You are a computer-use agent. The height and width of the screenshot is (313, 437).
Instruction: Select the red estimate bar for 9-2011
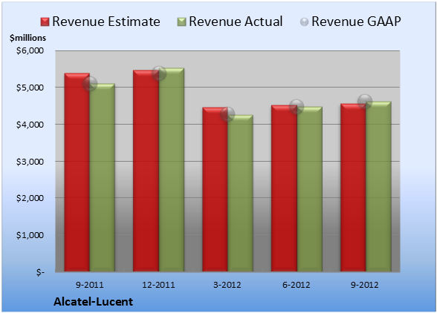pyautogui.click(x=77, y=172)
